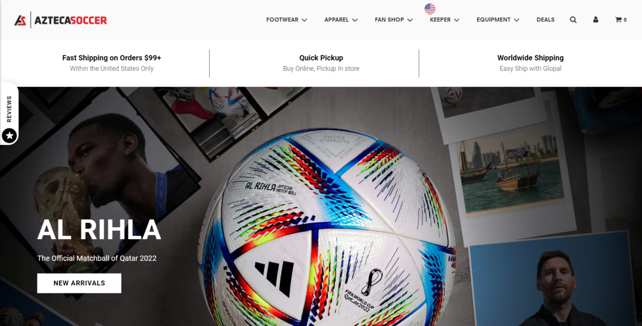This screenshot has height=326, width=642.
Task: Expand the Apparel dropdown menu
Action: click(341, 20)
